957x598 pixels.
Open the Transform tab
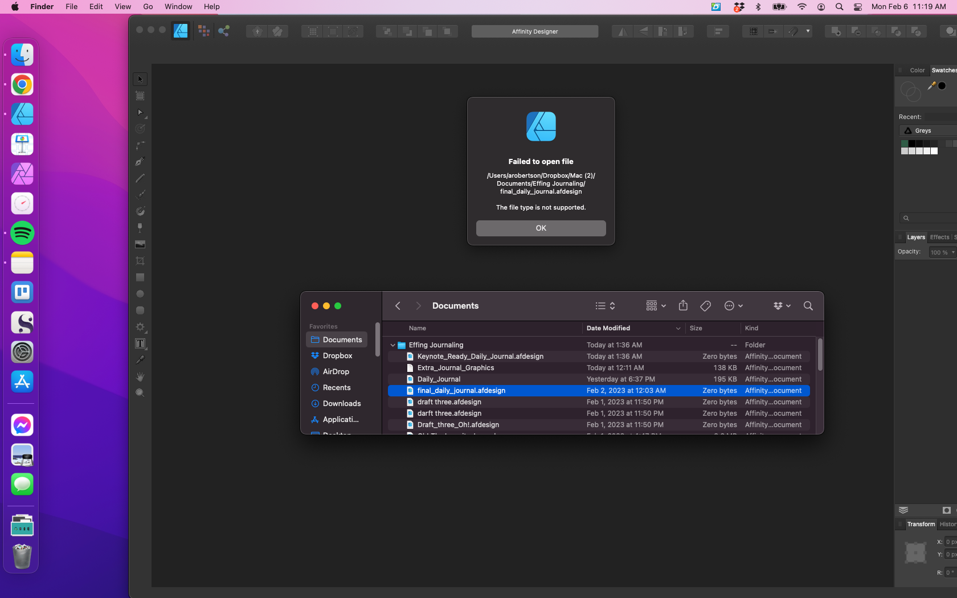tap(921, 524)
